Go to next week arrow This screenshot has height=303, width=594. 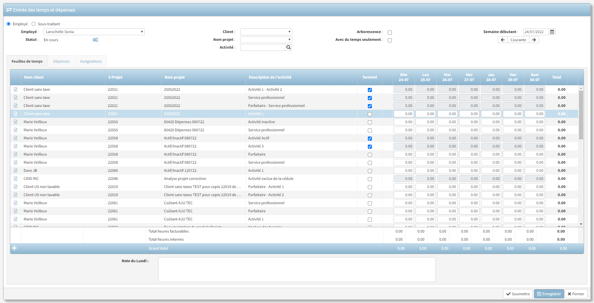534,40
